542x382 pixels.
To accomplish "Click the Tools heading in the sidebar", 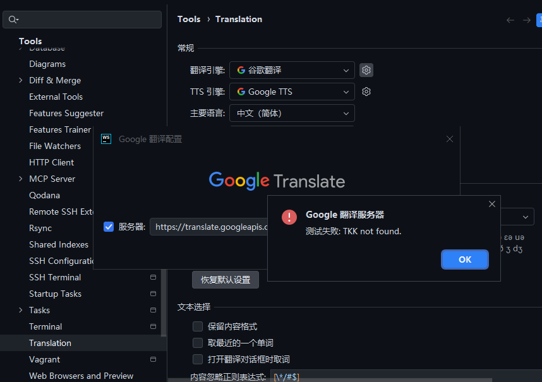I will click(x=30, y=41).
